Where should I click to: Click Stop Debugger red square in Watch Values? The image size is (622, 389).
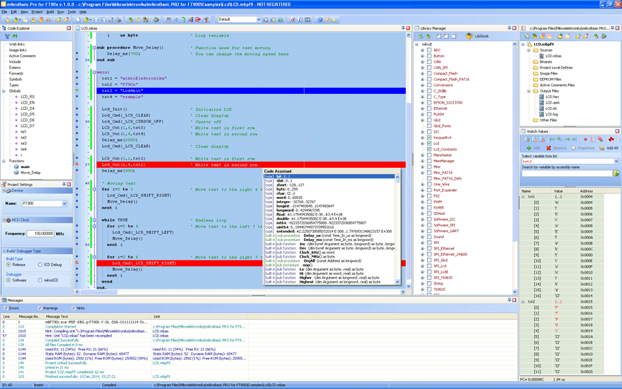coord(585,139)
